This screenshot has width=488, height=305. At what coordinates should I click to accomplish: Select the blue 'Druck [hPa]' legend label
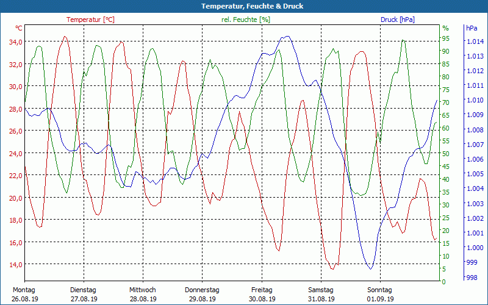click(397, 20)
